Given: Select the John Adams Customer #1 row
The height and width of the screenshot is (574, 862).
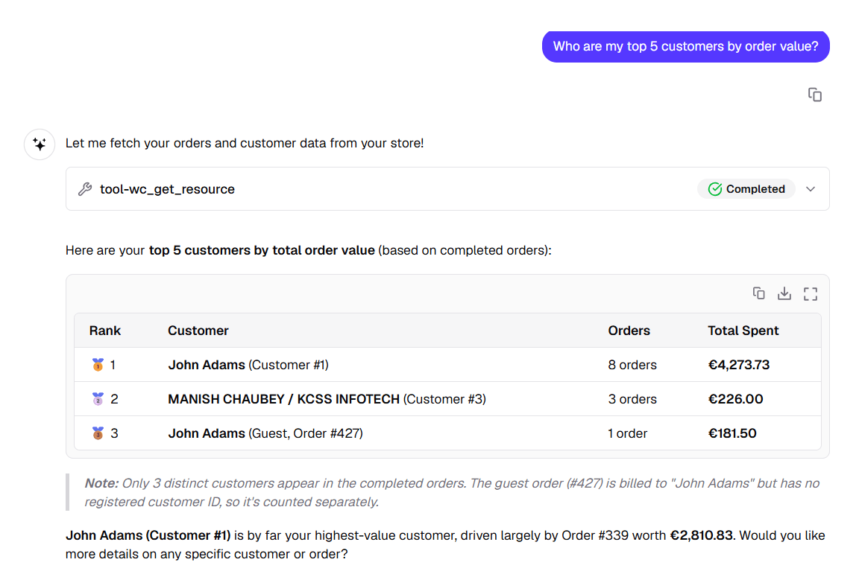Looking at the screenshot, I should tap(447, 365).
